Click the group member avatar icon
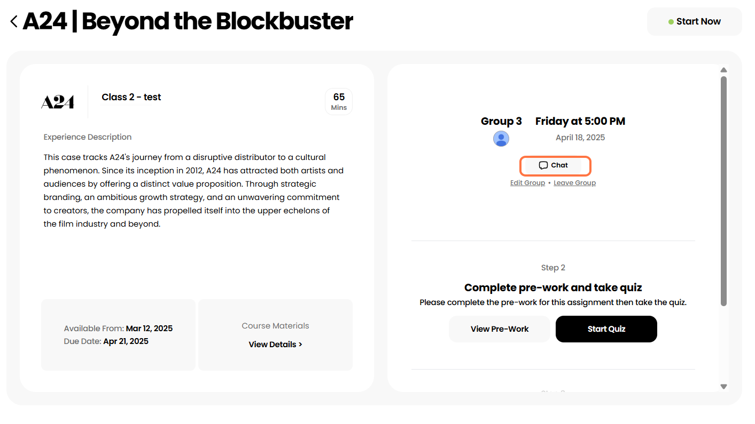The height and width of the screenshot is (424, 755). 501,139
